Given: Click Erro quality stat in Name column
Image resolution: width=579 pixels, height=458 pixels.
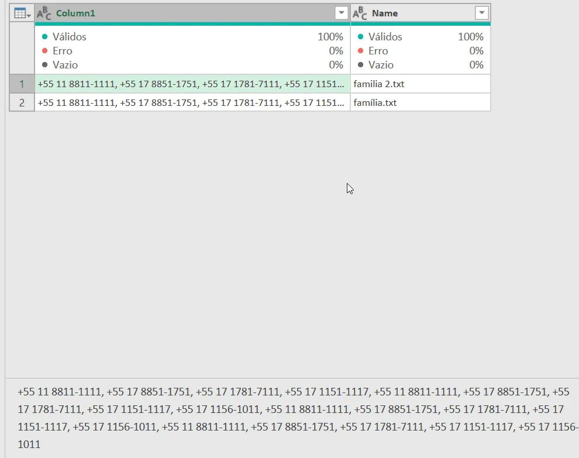Looking at the screenshot, I should (x=421, y=51).
